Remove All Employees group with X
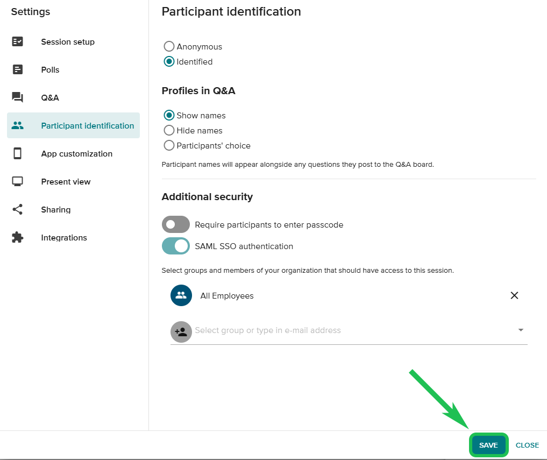The height and width of the screenshot is (460, 547). [x=514, y=295]
